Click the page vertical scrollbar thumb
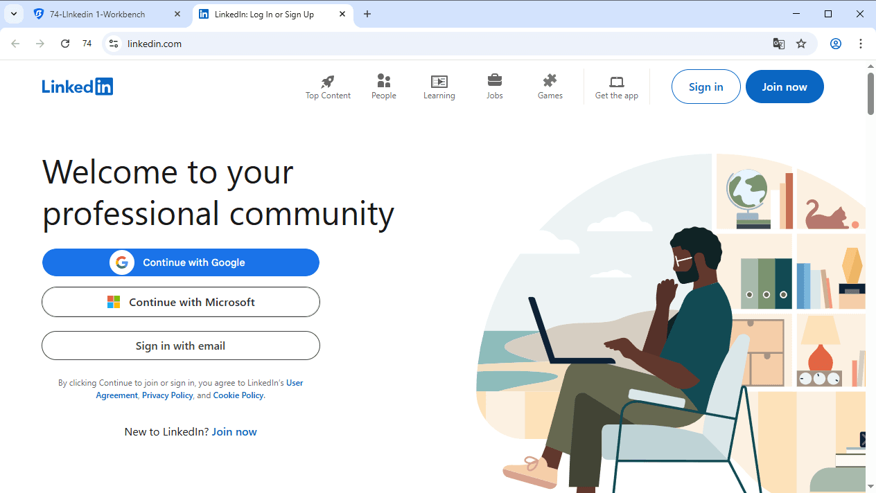 871,93
